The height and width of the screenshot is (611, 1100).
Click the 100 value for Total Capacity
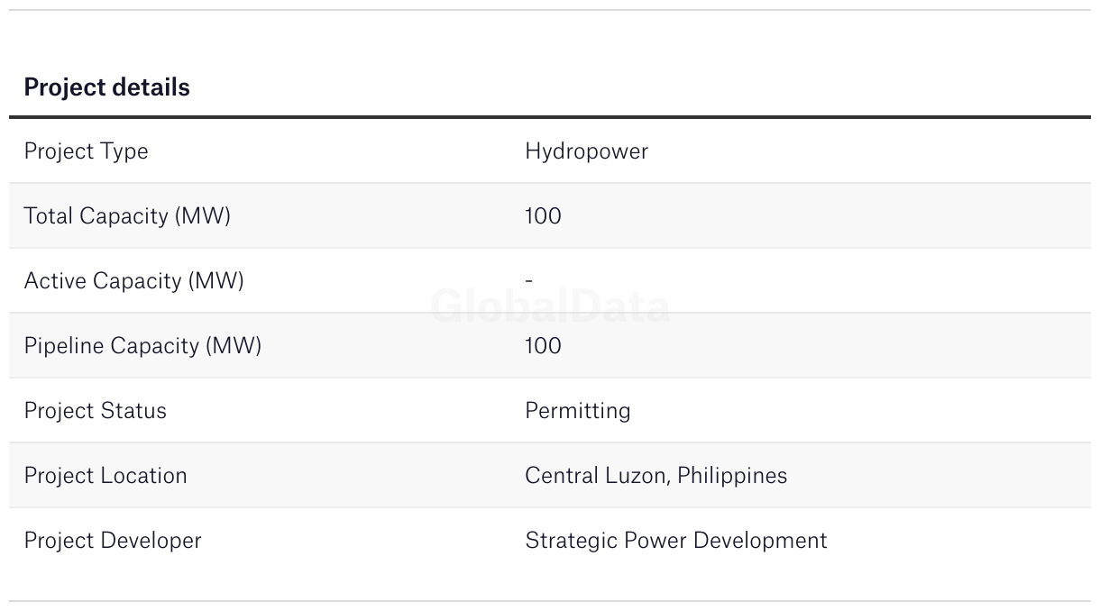(x=543, y=216)
